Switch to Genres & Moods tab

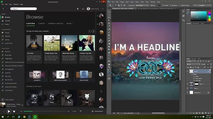pyautogui.click(x=56, y=23)
